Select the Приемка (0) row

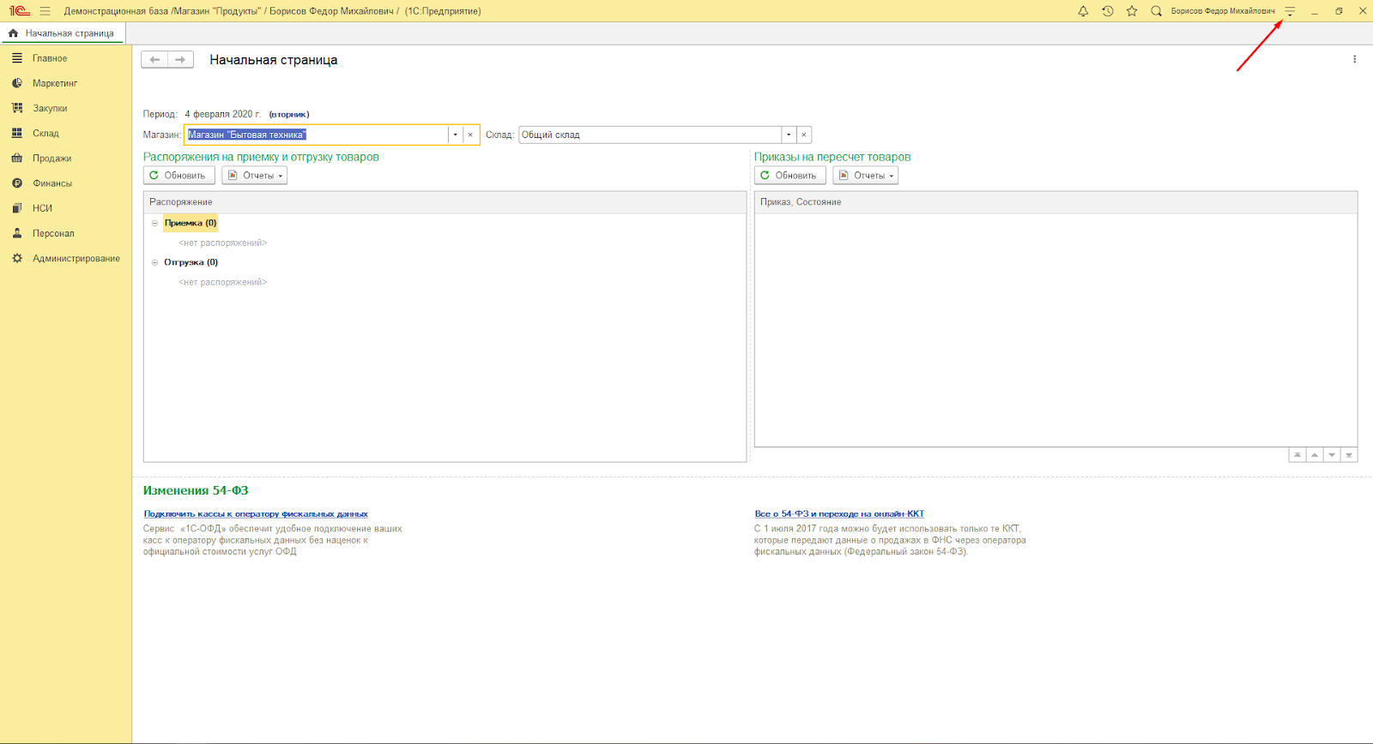coord(191,223)
